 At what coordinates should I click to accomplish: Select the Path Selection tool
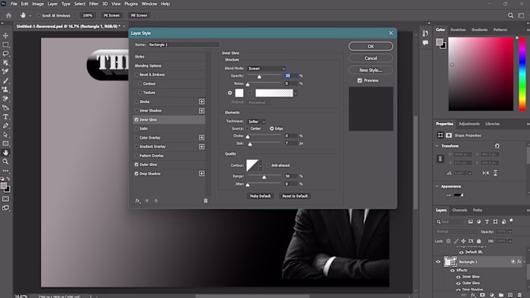point(6,135)
